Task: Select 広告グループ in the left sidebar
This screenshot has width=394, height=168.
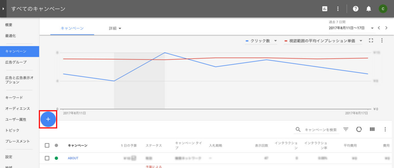Action: (x=16, y=62)
